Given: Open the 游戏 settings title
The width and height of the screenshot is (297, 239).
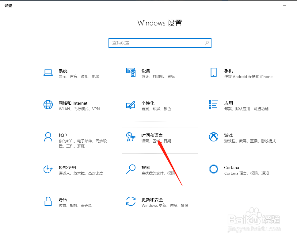Looking at the screenshot, I should coord(229,135).
